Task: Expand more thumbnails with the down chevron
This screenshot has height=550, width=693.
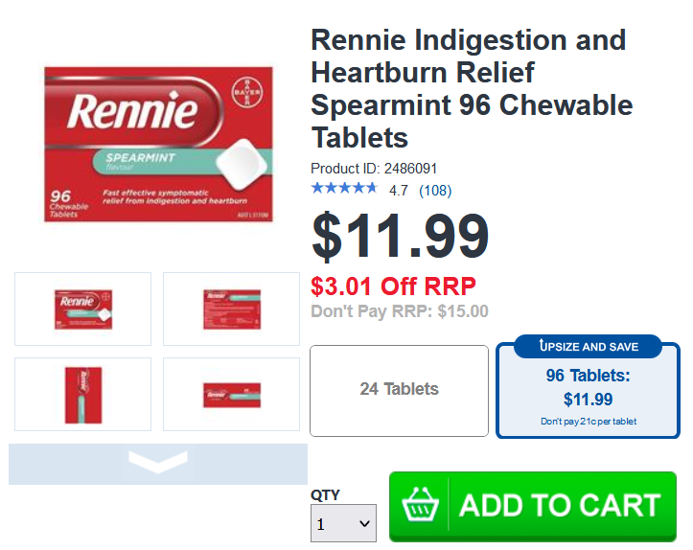Action: [158, 464]
